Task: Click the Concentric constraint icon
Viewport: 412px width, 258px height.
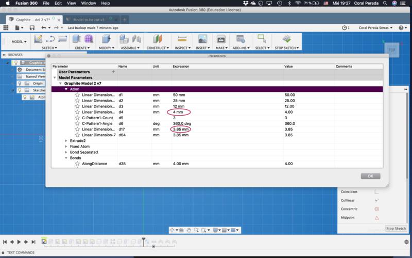Action: point(376,209)
